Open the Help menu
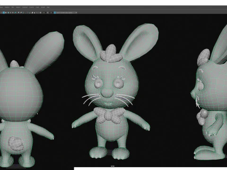The width and height of the screenshot is (227, 170). point(48,7)
